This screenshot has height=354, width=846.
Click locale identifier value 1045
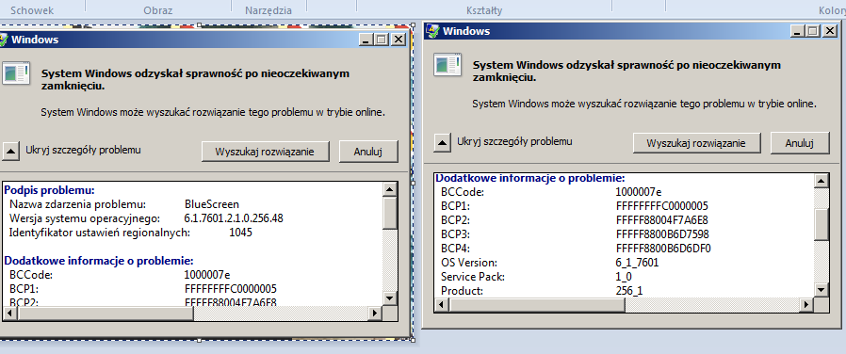(240, 233)
